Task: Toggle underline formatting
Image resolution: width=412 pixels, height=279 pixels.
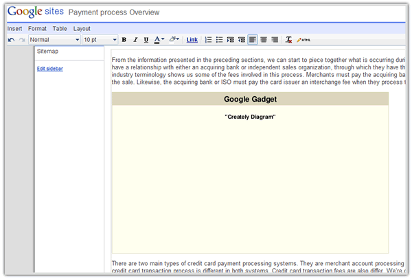Action: coord(146,40)
